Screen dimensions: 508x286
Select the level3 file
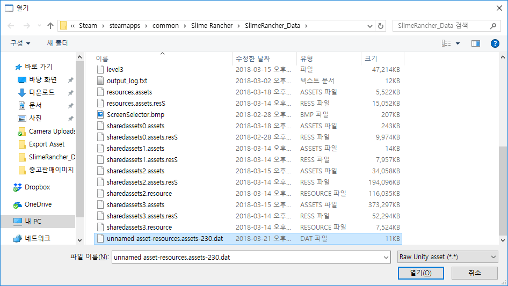pyautogui.click(x=248, y=70)
